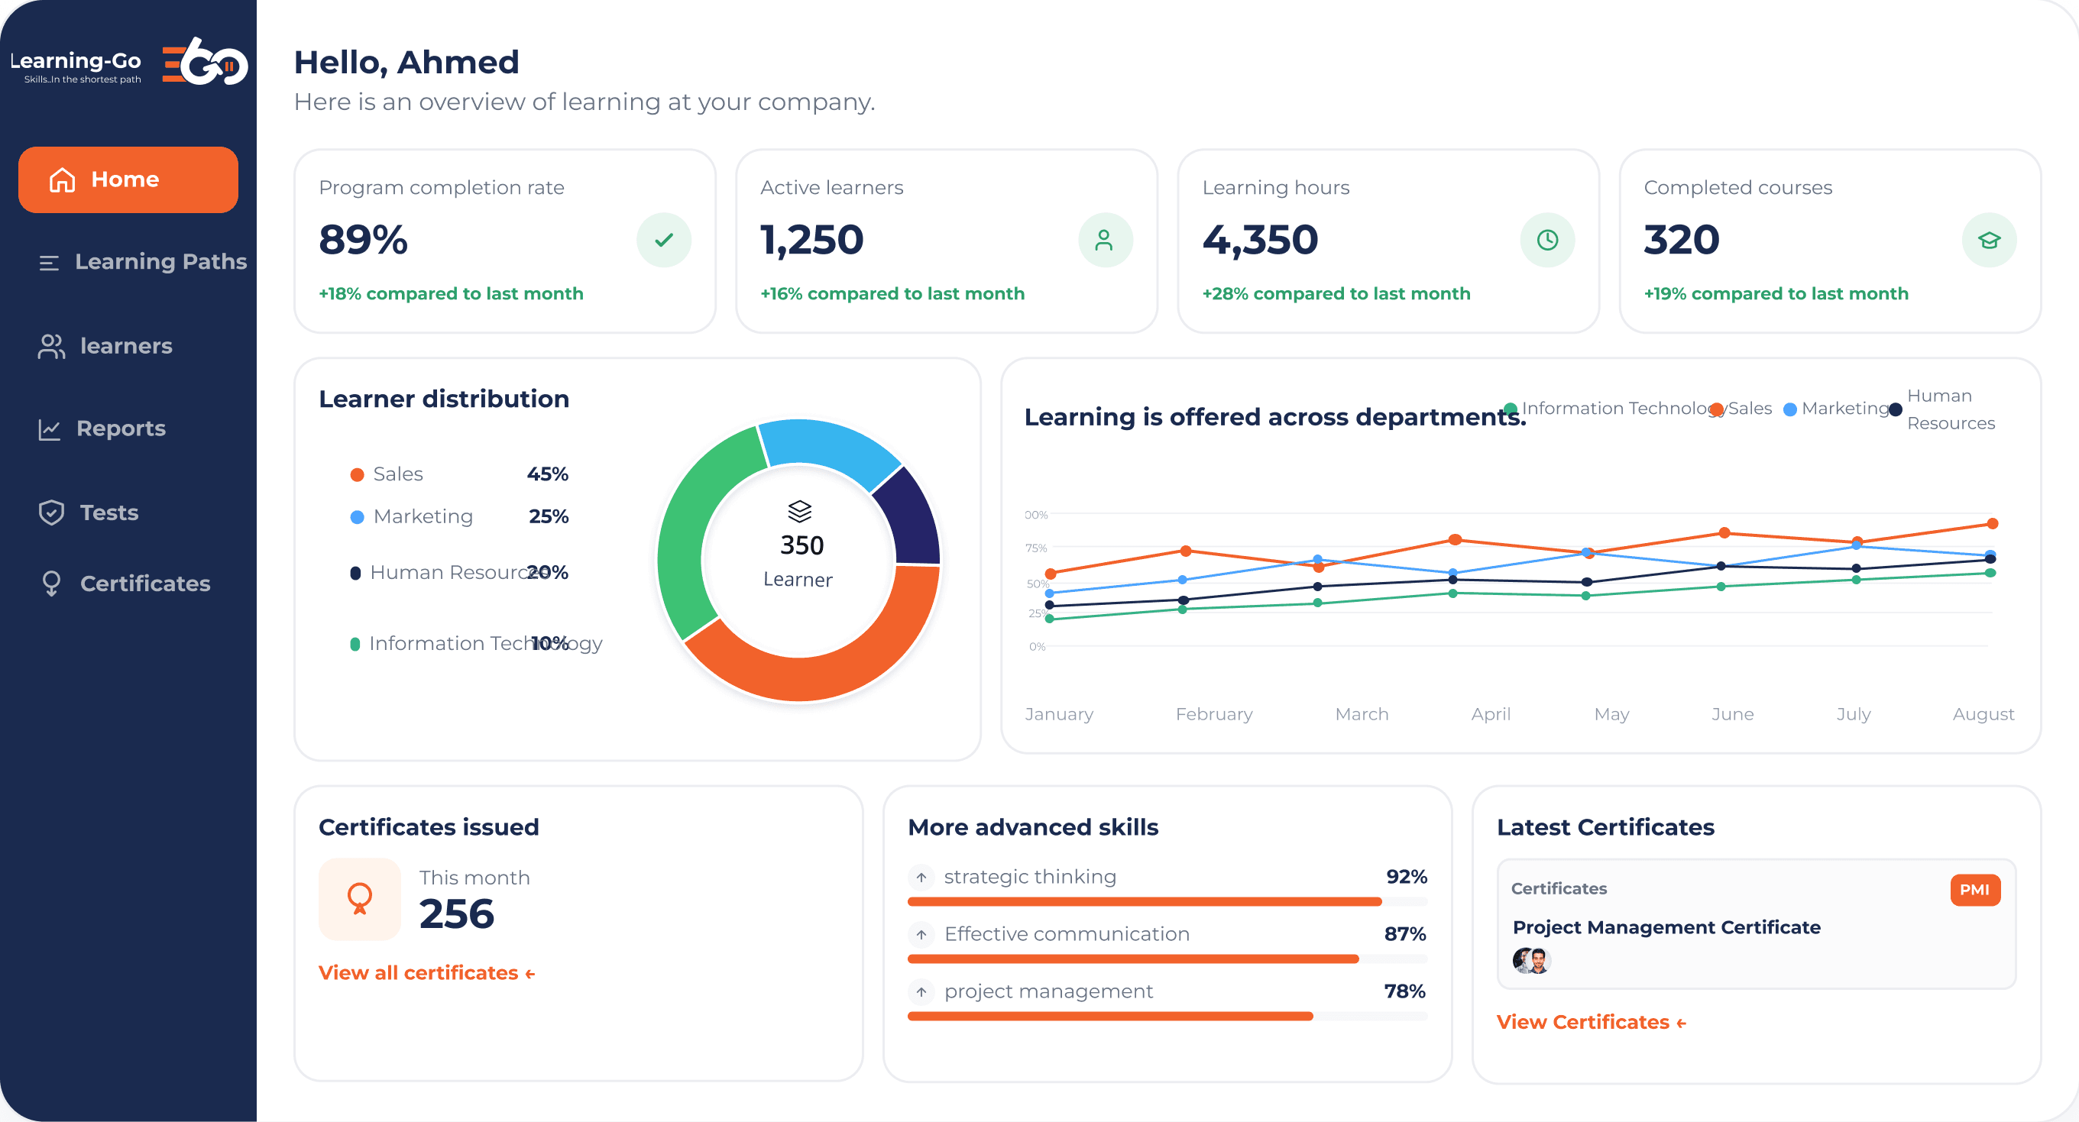This screenshot has width=2079, height=1122.
Task: Open the Learning Paths menu item
Action: click(142, 262)
